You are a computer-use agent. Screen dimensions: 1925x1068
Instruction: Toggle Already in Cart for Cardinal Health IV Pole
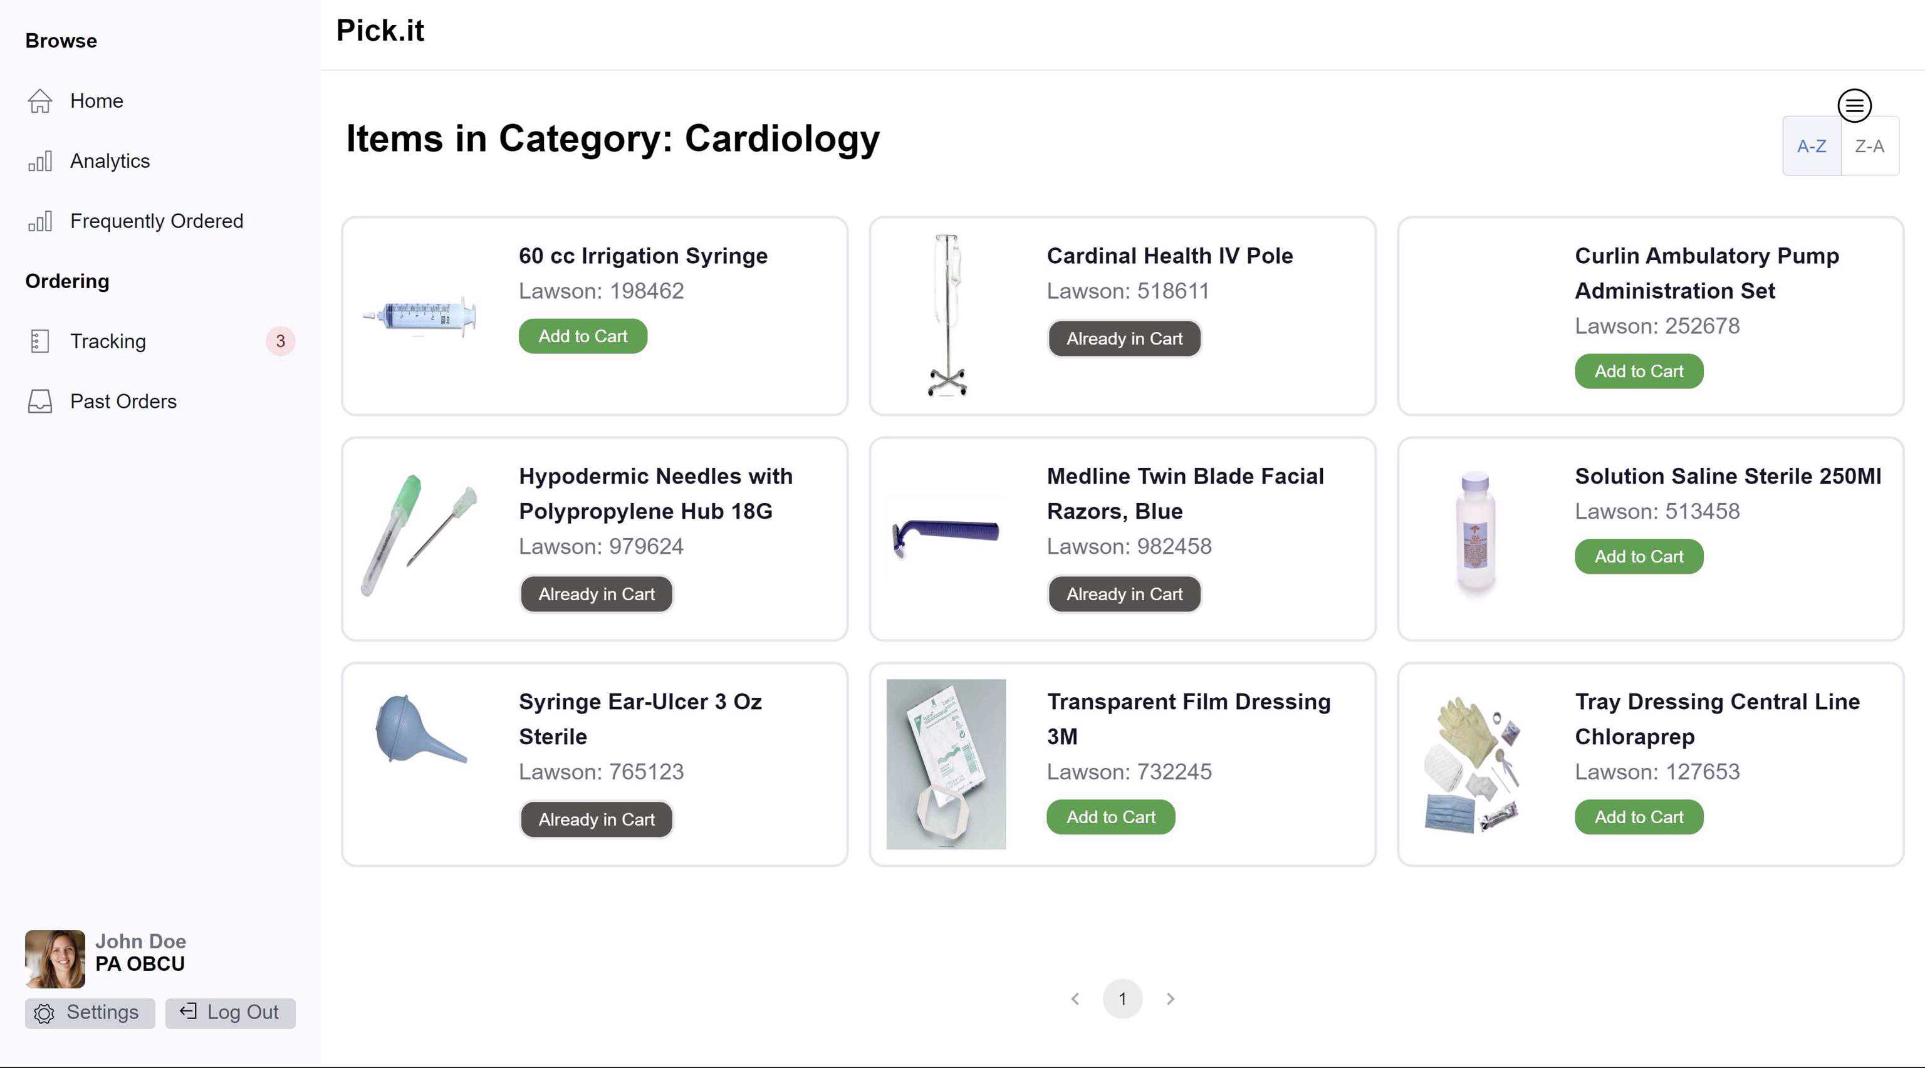pos(1124,339)
